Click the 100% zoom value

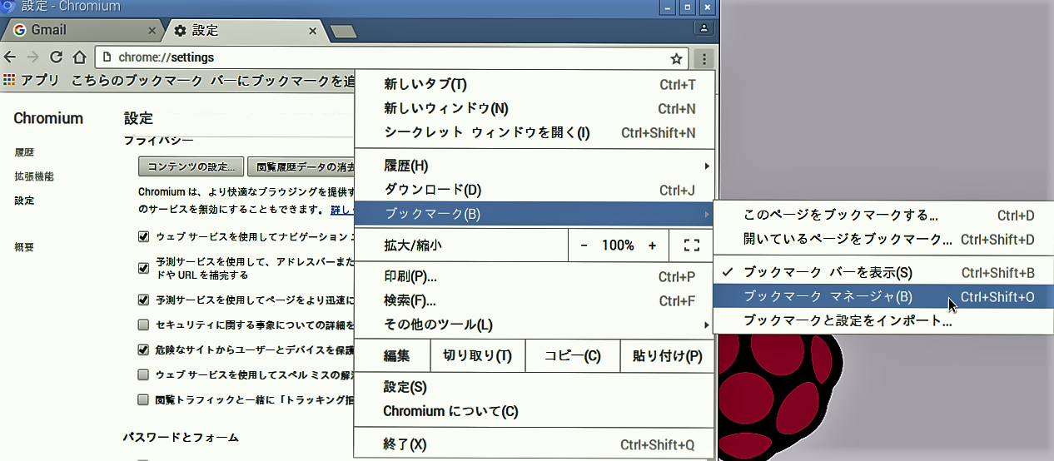[618, 245]
